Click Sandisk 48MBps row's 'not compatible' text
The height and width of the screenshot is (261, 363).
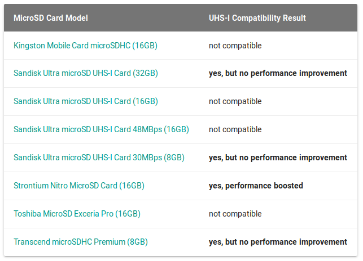(x=235, y=129)
